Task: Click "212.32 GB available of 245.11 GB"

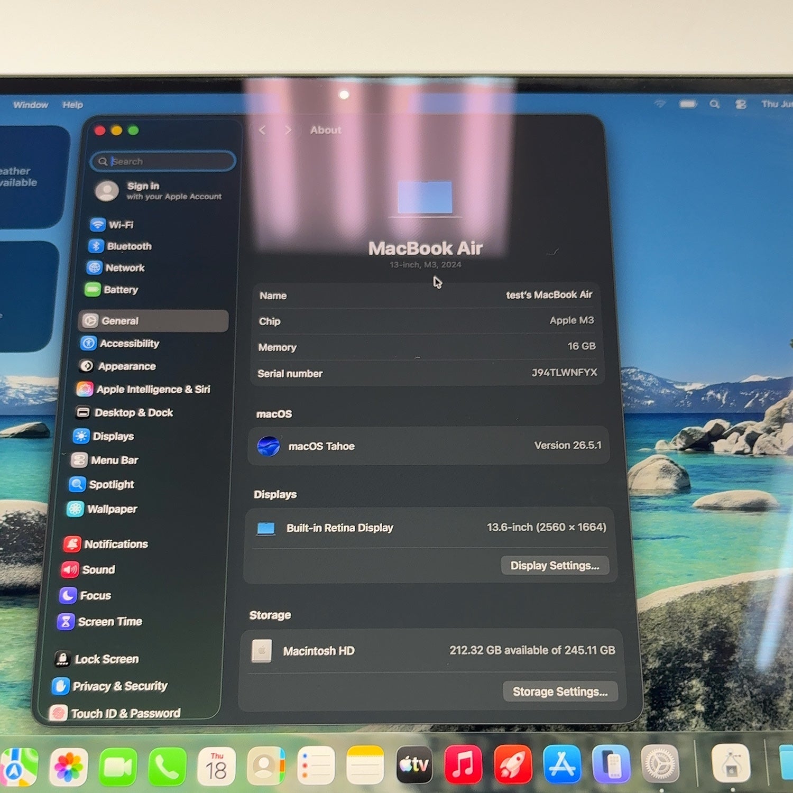Action: [532, 650]
